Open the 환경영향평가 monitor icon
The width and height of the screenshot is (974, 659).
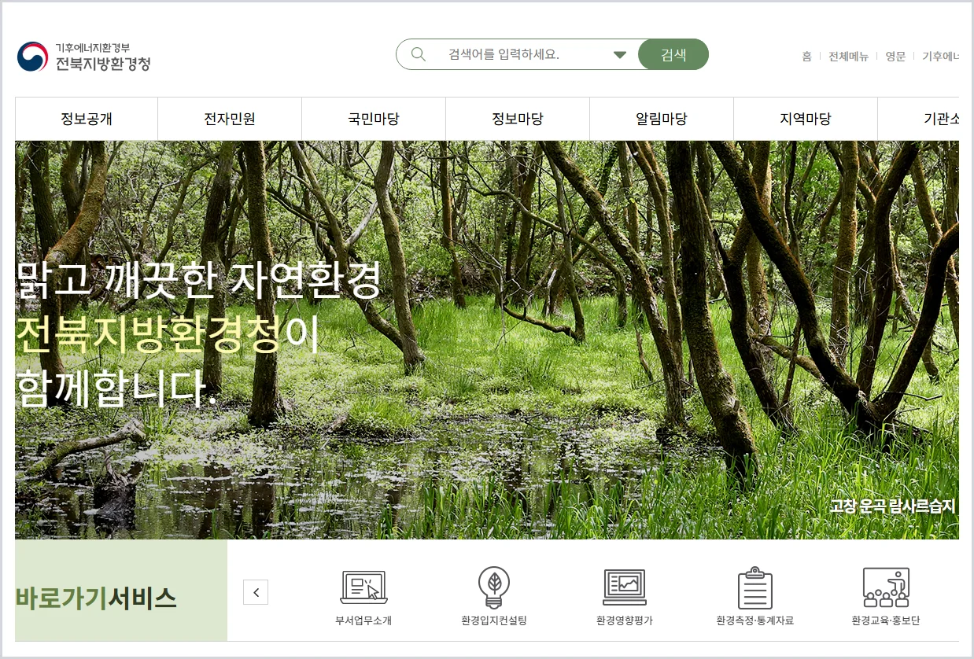pyautogui.click(x=625, y=587)
